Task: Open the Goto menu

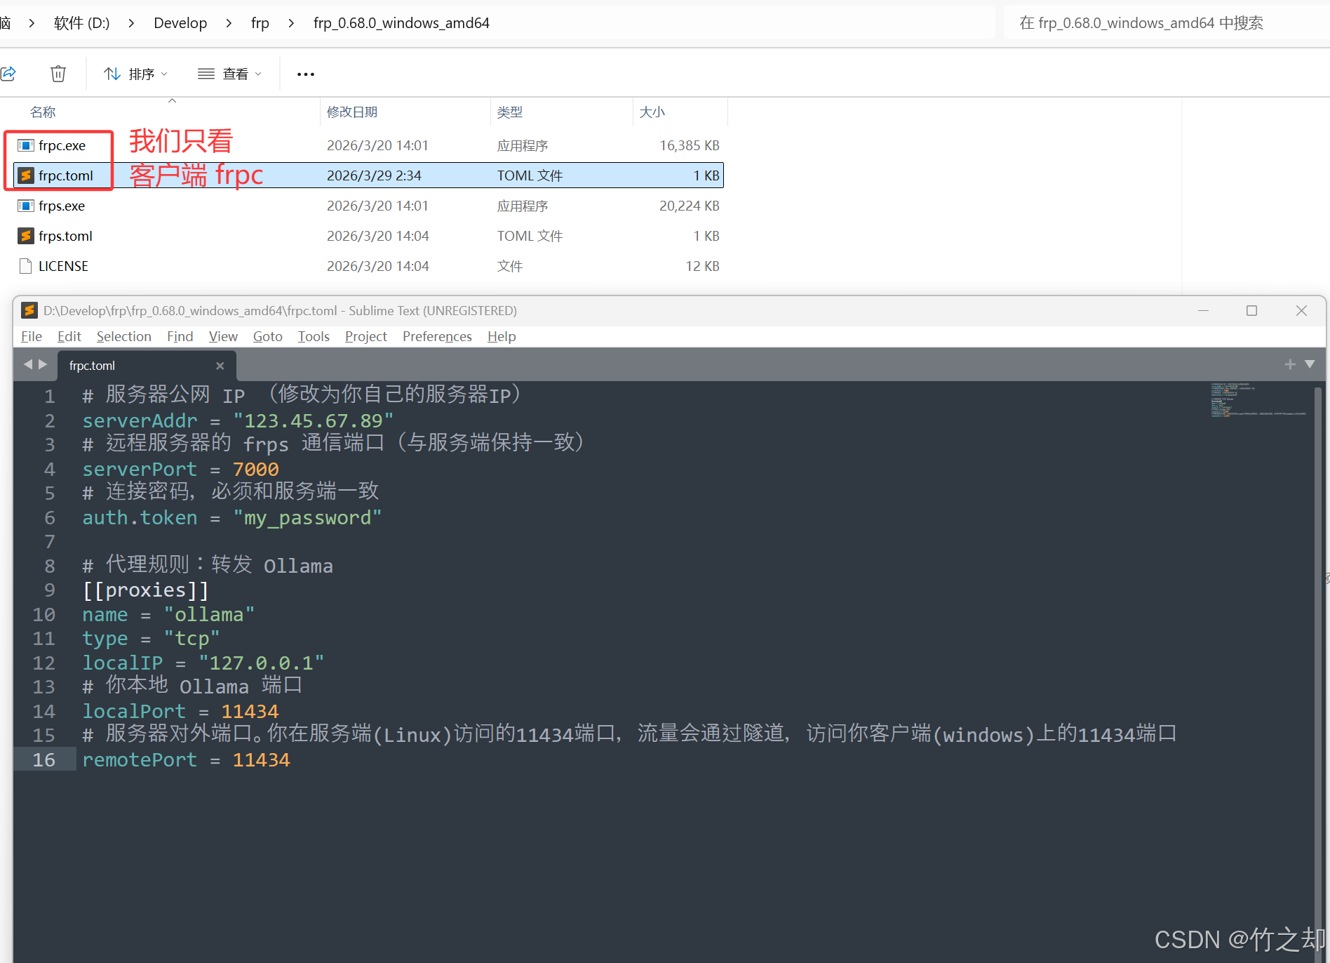Action: tap(268, 336)
